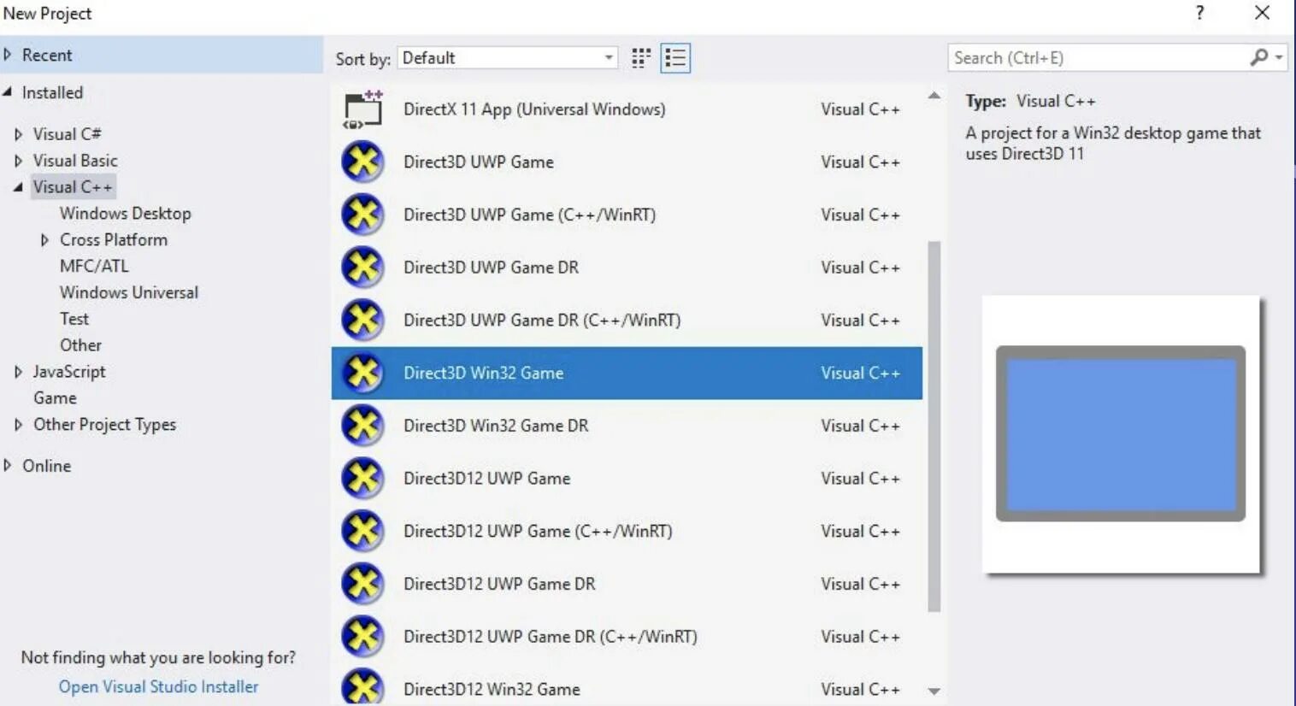Select Direct3D UWP Game name text
This screenshot has width=1296, height=706.
point(479,162)
